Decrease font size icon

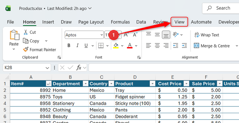pyautogui.click(x=135, y=35)
